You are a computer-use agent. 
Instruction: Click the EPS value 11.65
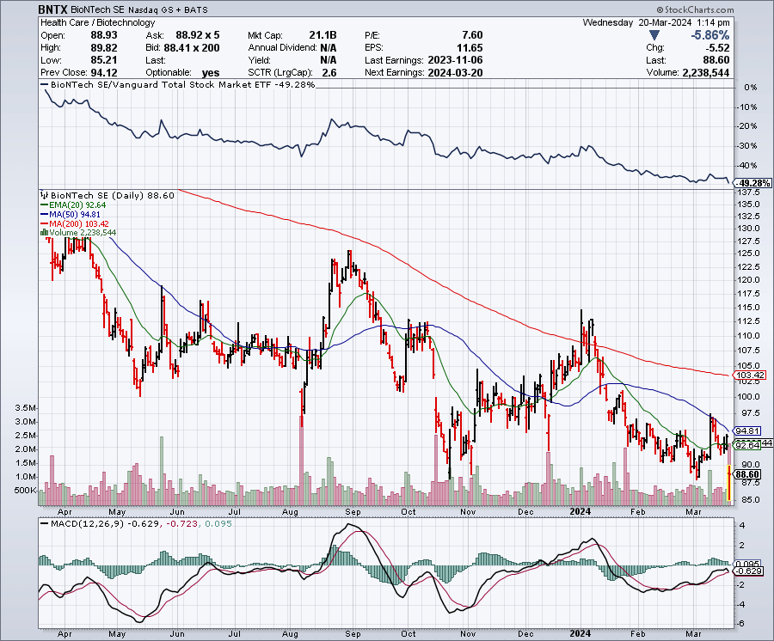click(x=470, y=48)
